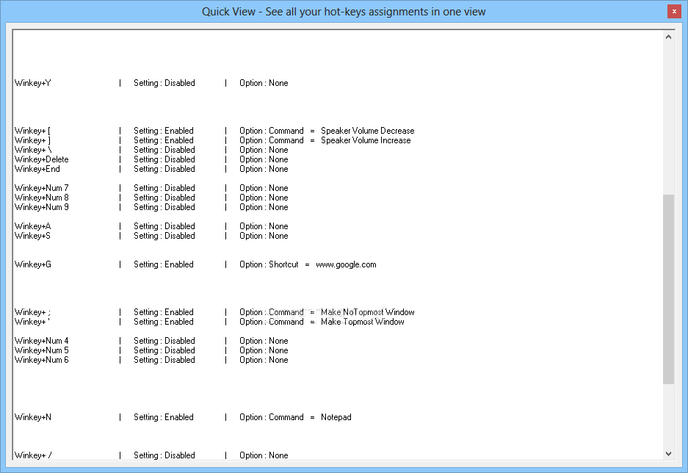688x473 pixels.
Task: Click the Winkey+S hotkey entry
Action: pos(32,236)
